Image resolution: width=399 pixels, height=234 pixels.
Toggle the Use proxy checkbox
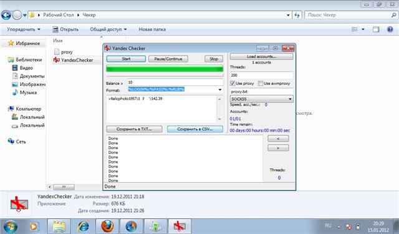click(x=233, y=83)
